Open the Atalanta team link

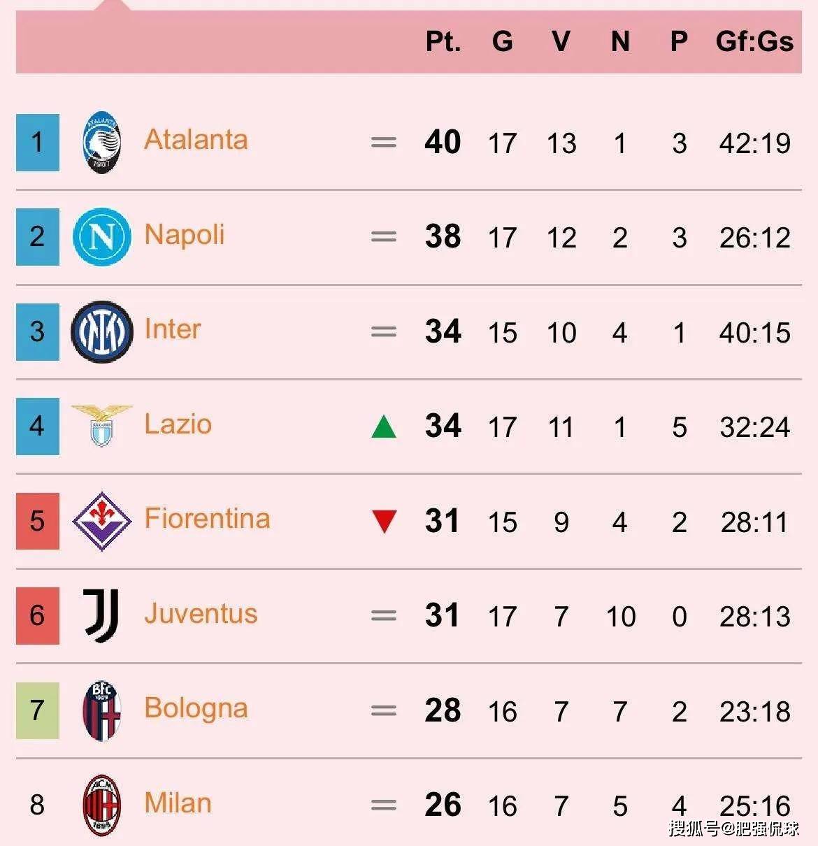(196, 140)
